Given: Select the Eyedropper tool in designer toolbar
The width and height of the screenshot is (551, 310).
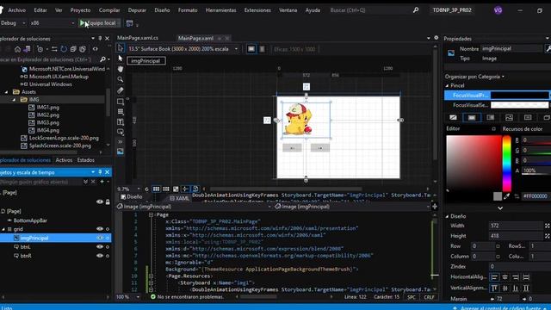Looking at the screenshot, I should 121,90.
